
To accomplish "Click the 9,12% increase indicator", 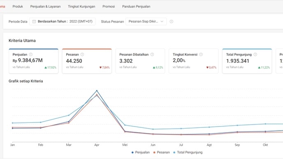I will click(158, 68).
